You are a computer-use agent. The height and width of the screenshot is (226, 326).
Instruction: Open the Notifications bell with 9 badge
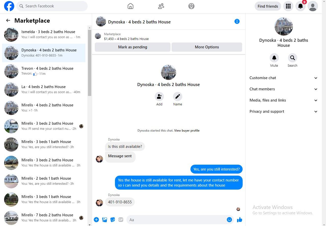pos(301,6)
